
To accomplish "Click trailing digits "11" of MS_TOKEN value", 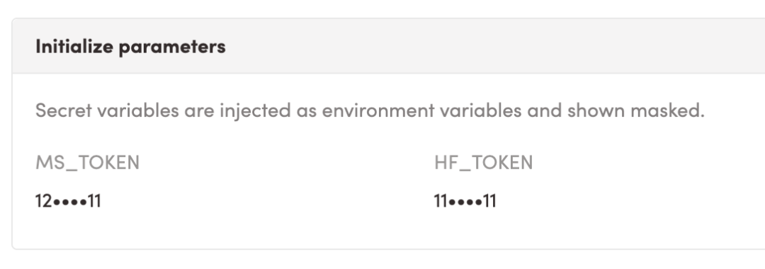I will coord(94,201).
